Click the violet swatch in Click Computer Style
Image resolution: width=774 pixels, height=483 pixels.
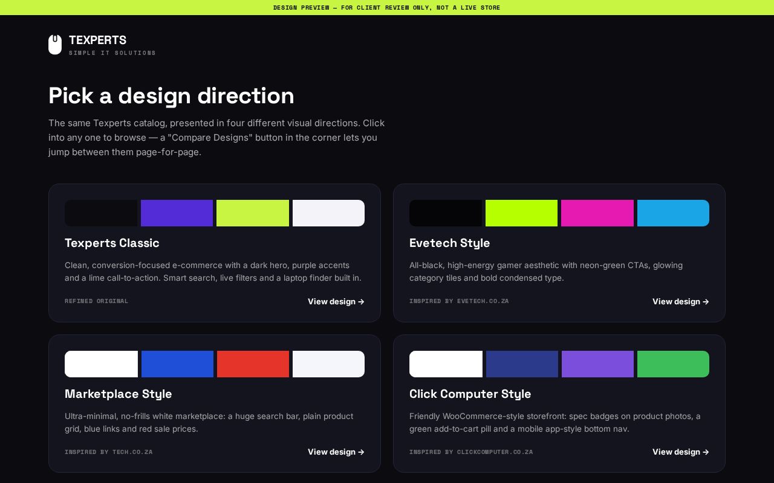tap(597, 364)
